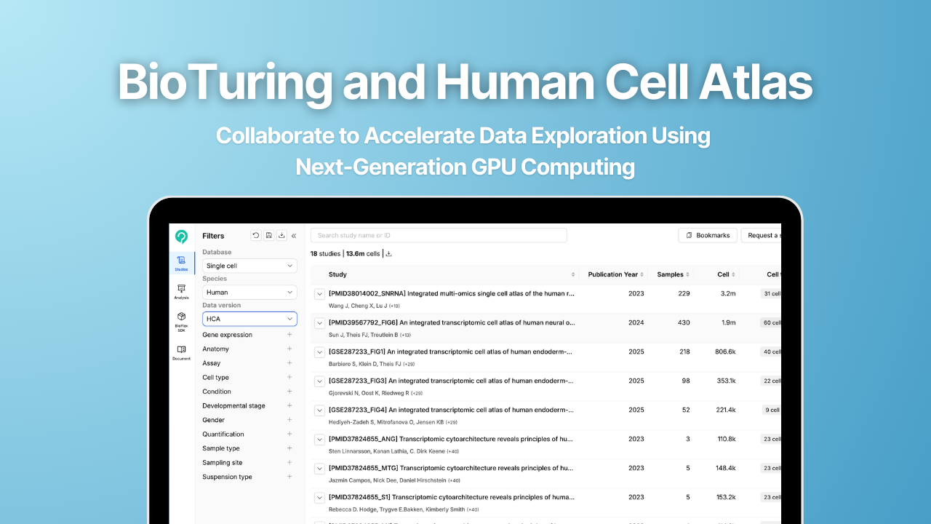Click the download filters icon
This screenshot has width=931, height=524.
[281, 236]
